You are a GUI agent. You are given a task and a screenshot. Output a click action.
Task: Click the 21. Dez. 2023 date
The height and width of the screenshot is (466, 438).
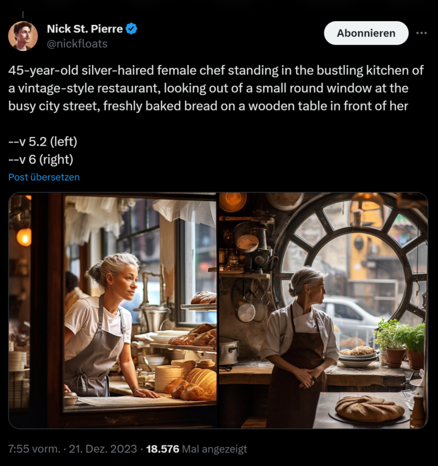102,449
